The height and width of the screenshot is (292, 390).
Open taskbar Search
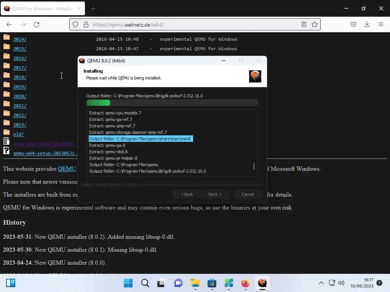click(145, 283)
